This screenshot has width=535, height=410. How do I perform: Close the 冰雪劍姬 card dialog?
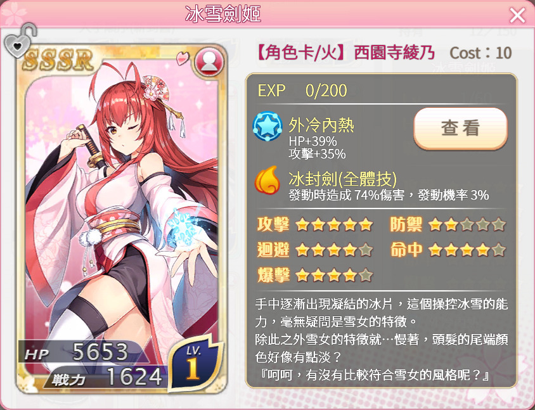(x=517, y=15)
